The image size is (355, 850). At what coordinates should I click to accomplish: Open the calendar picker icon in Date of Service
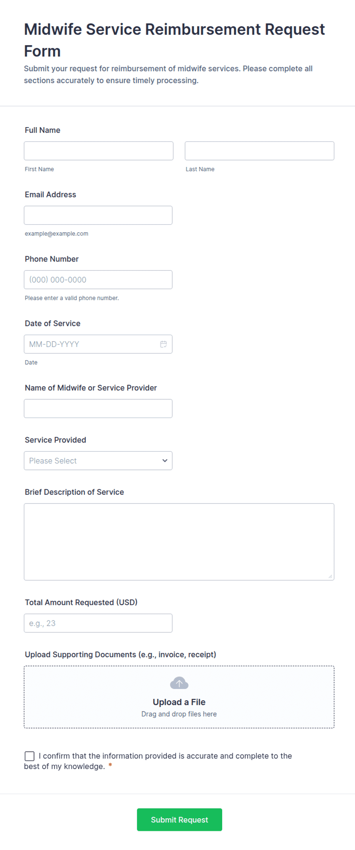(163, 344)
